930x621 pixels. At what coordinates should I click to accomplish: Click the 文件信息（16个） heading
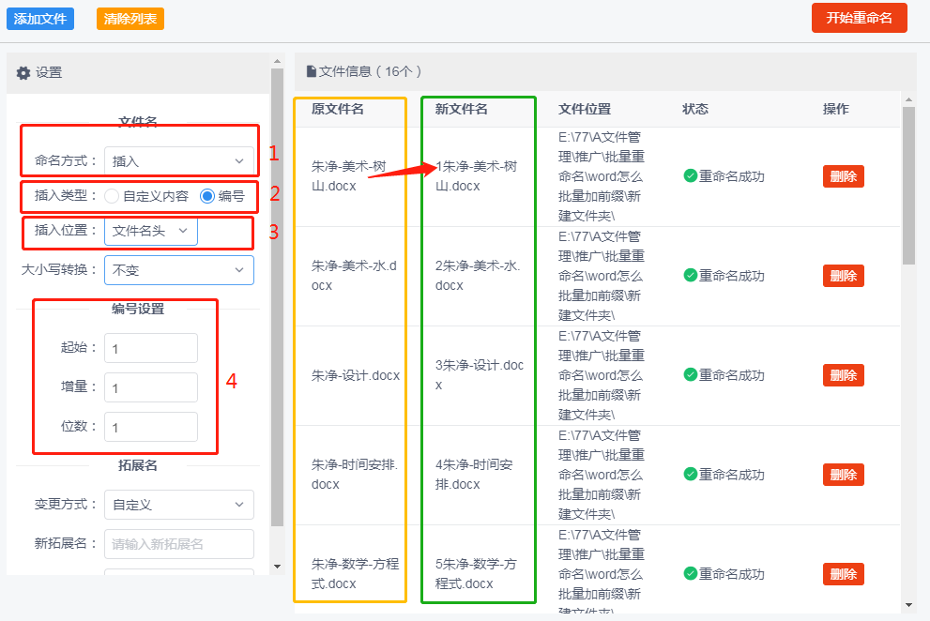pyautogui.click(x=370, y=72)
